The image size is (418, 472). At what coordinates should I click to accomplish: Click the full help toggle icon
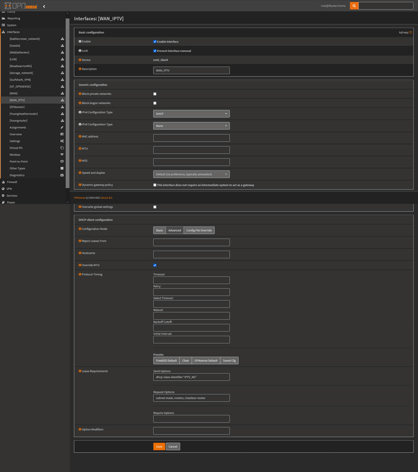point(410,32)
